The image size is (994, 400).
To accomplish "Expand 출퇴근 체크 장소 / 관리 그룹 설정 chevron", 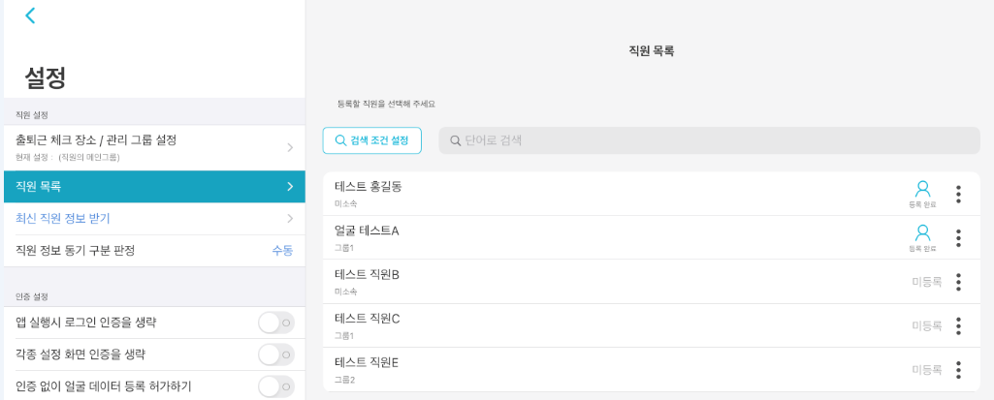I will point(289,147).
